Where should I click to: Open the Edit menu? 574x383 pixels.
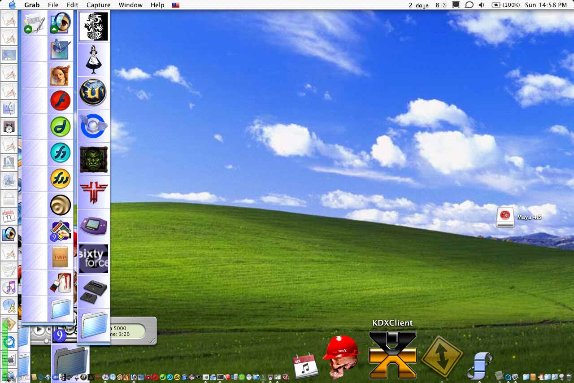tap(73, 5)
